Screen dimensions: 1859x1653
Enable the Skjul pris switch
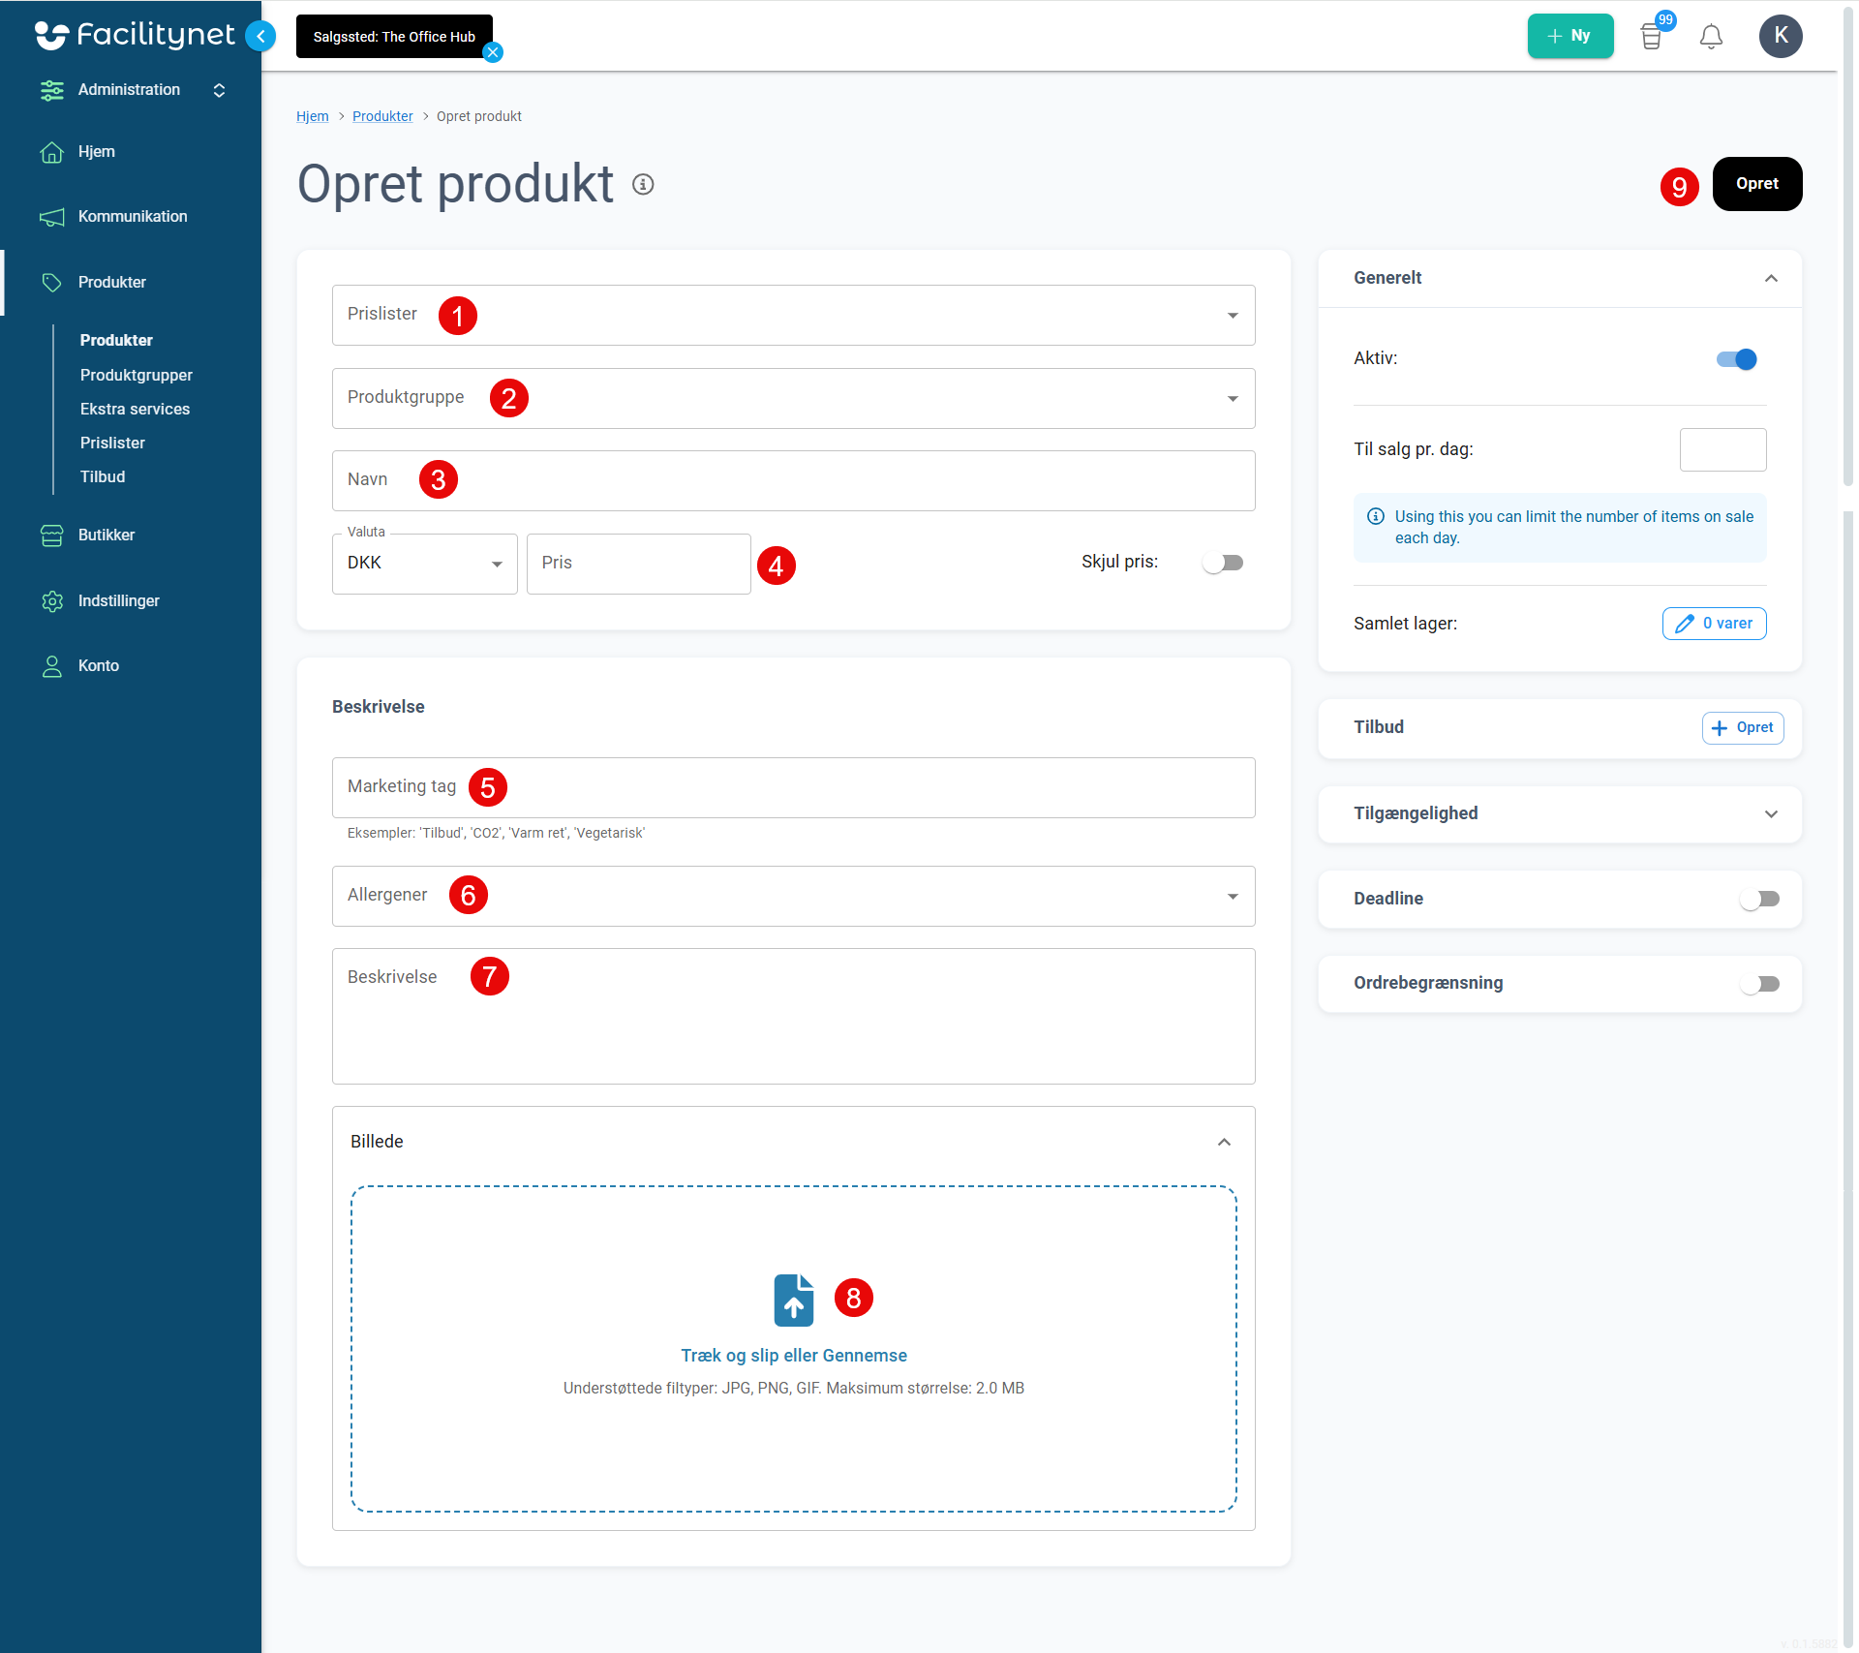(x=1223, y=563)
